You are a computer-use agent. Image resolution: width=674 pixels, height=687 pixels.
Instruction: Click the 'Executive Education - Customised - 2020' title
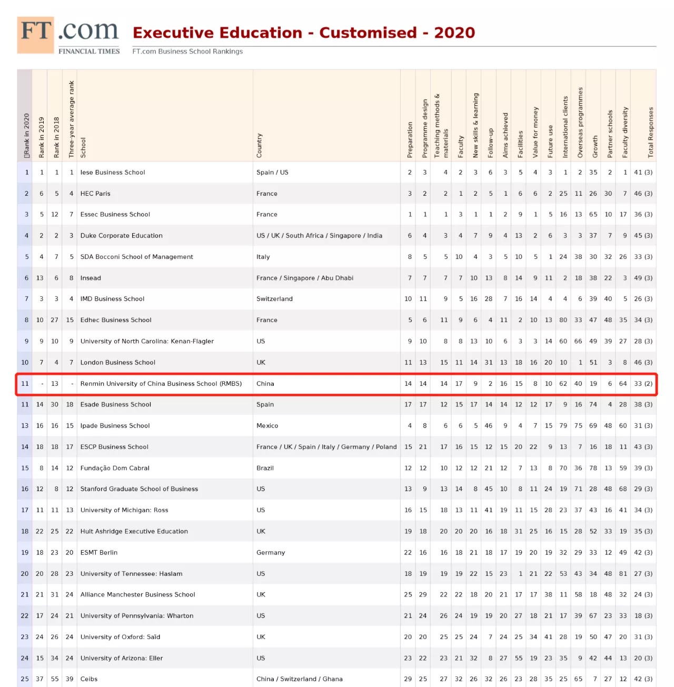click(304, 33)
